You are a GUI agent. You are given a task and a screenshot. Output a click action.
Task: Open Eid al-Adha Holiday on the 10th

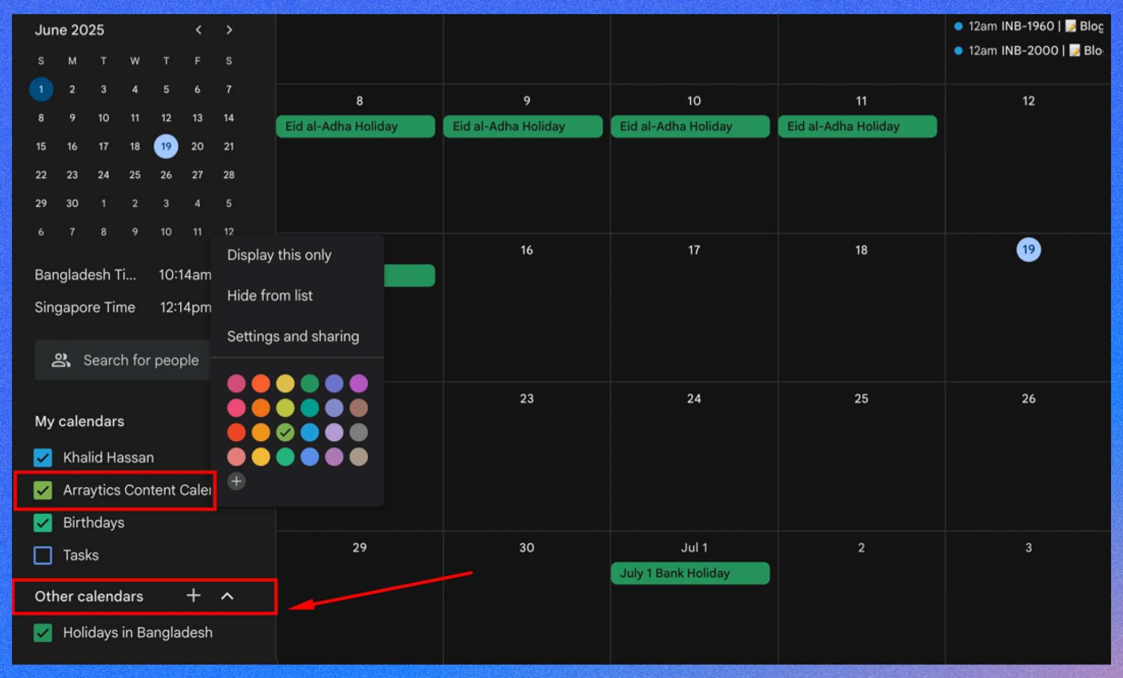tap(690, 126)
